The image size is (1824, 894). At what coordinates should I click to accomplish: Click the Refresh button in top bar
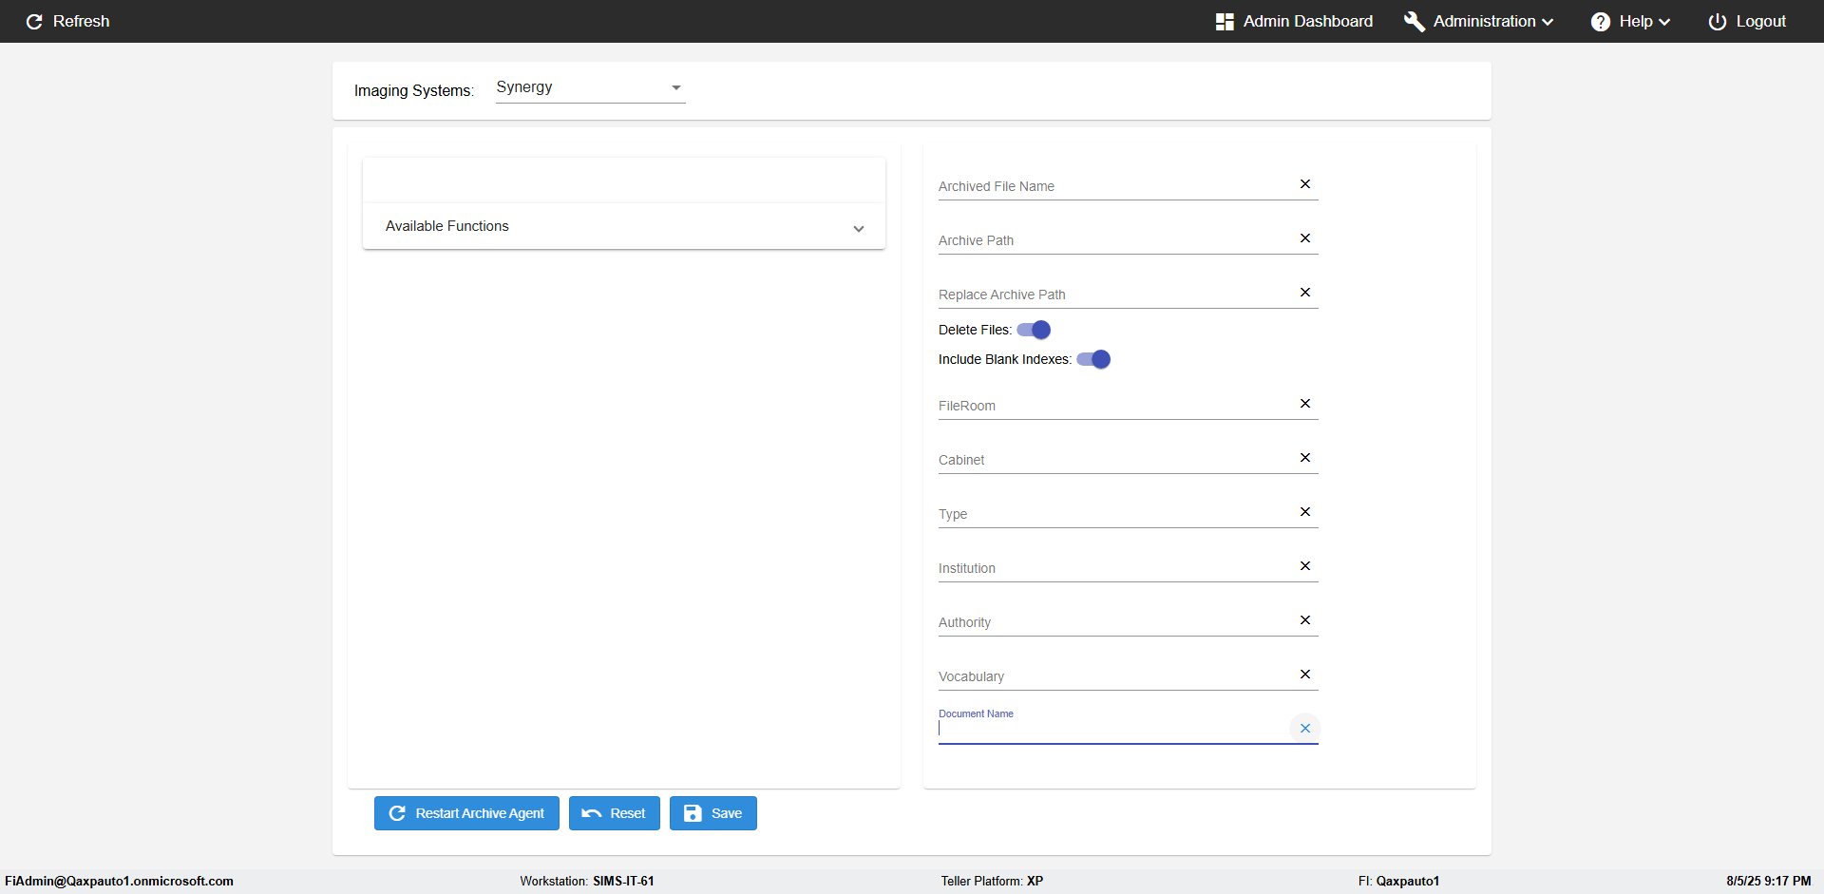tap(67, 21)
